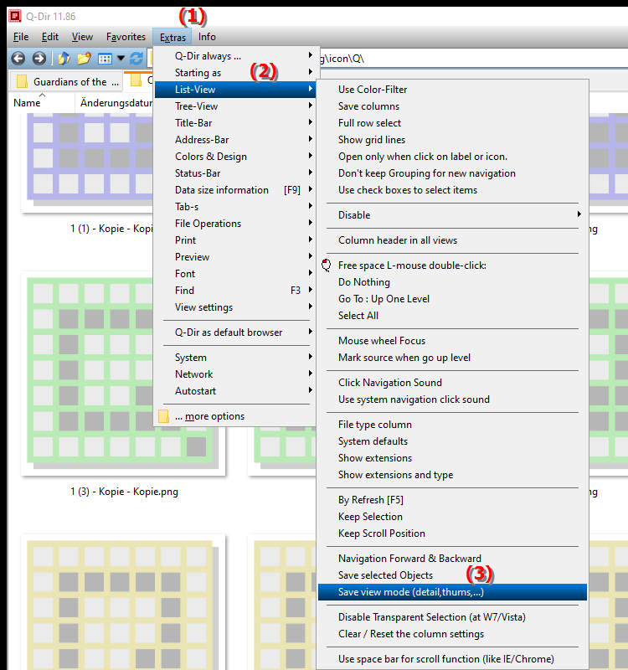
Task: Expand the Starting as submenu
Action: coord(235,73)
